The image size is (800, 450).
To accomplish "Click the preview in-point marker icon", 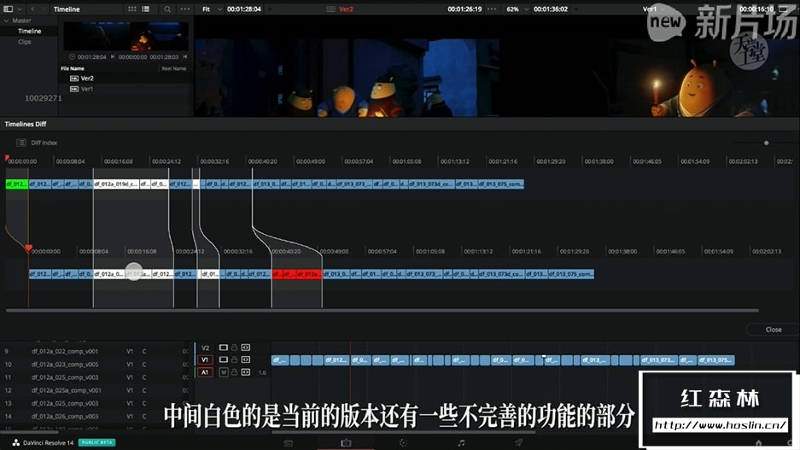I will pos(113,57).
